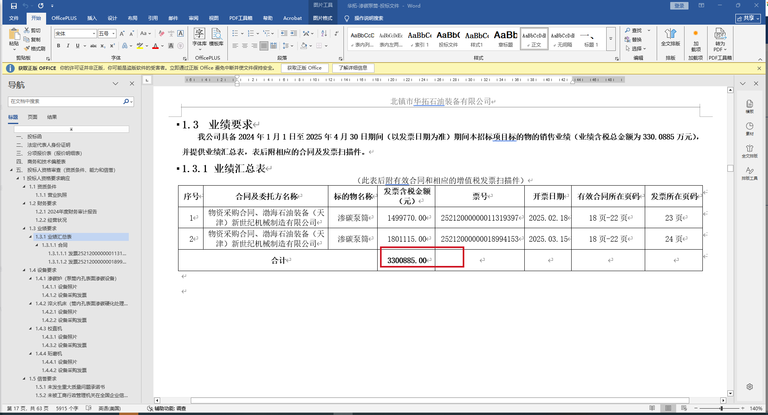Apply a numbered list
This screenshot has width=768, height=415.
[251, 33]
